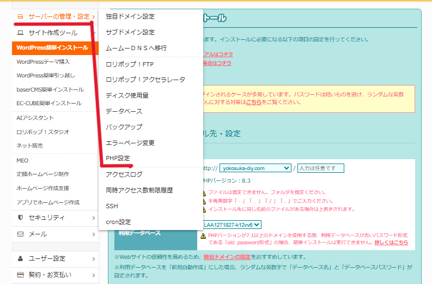Click the server icon beside サーバーの管理・設定

point(20,17)
